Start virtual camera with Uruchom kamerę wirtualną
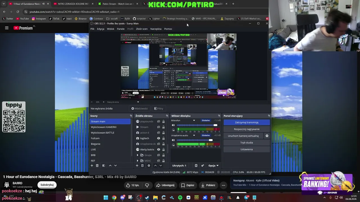This screenshot has height=202, width=360. [243, 136]
